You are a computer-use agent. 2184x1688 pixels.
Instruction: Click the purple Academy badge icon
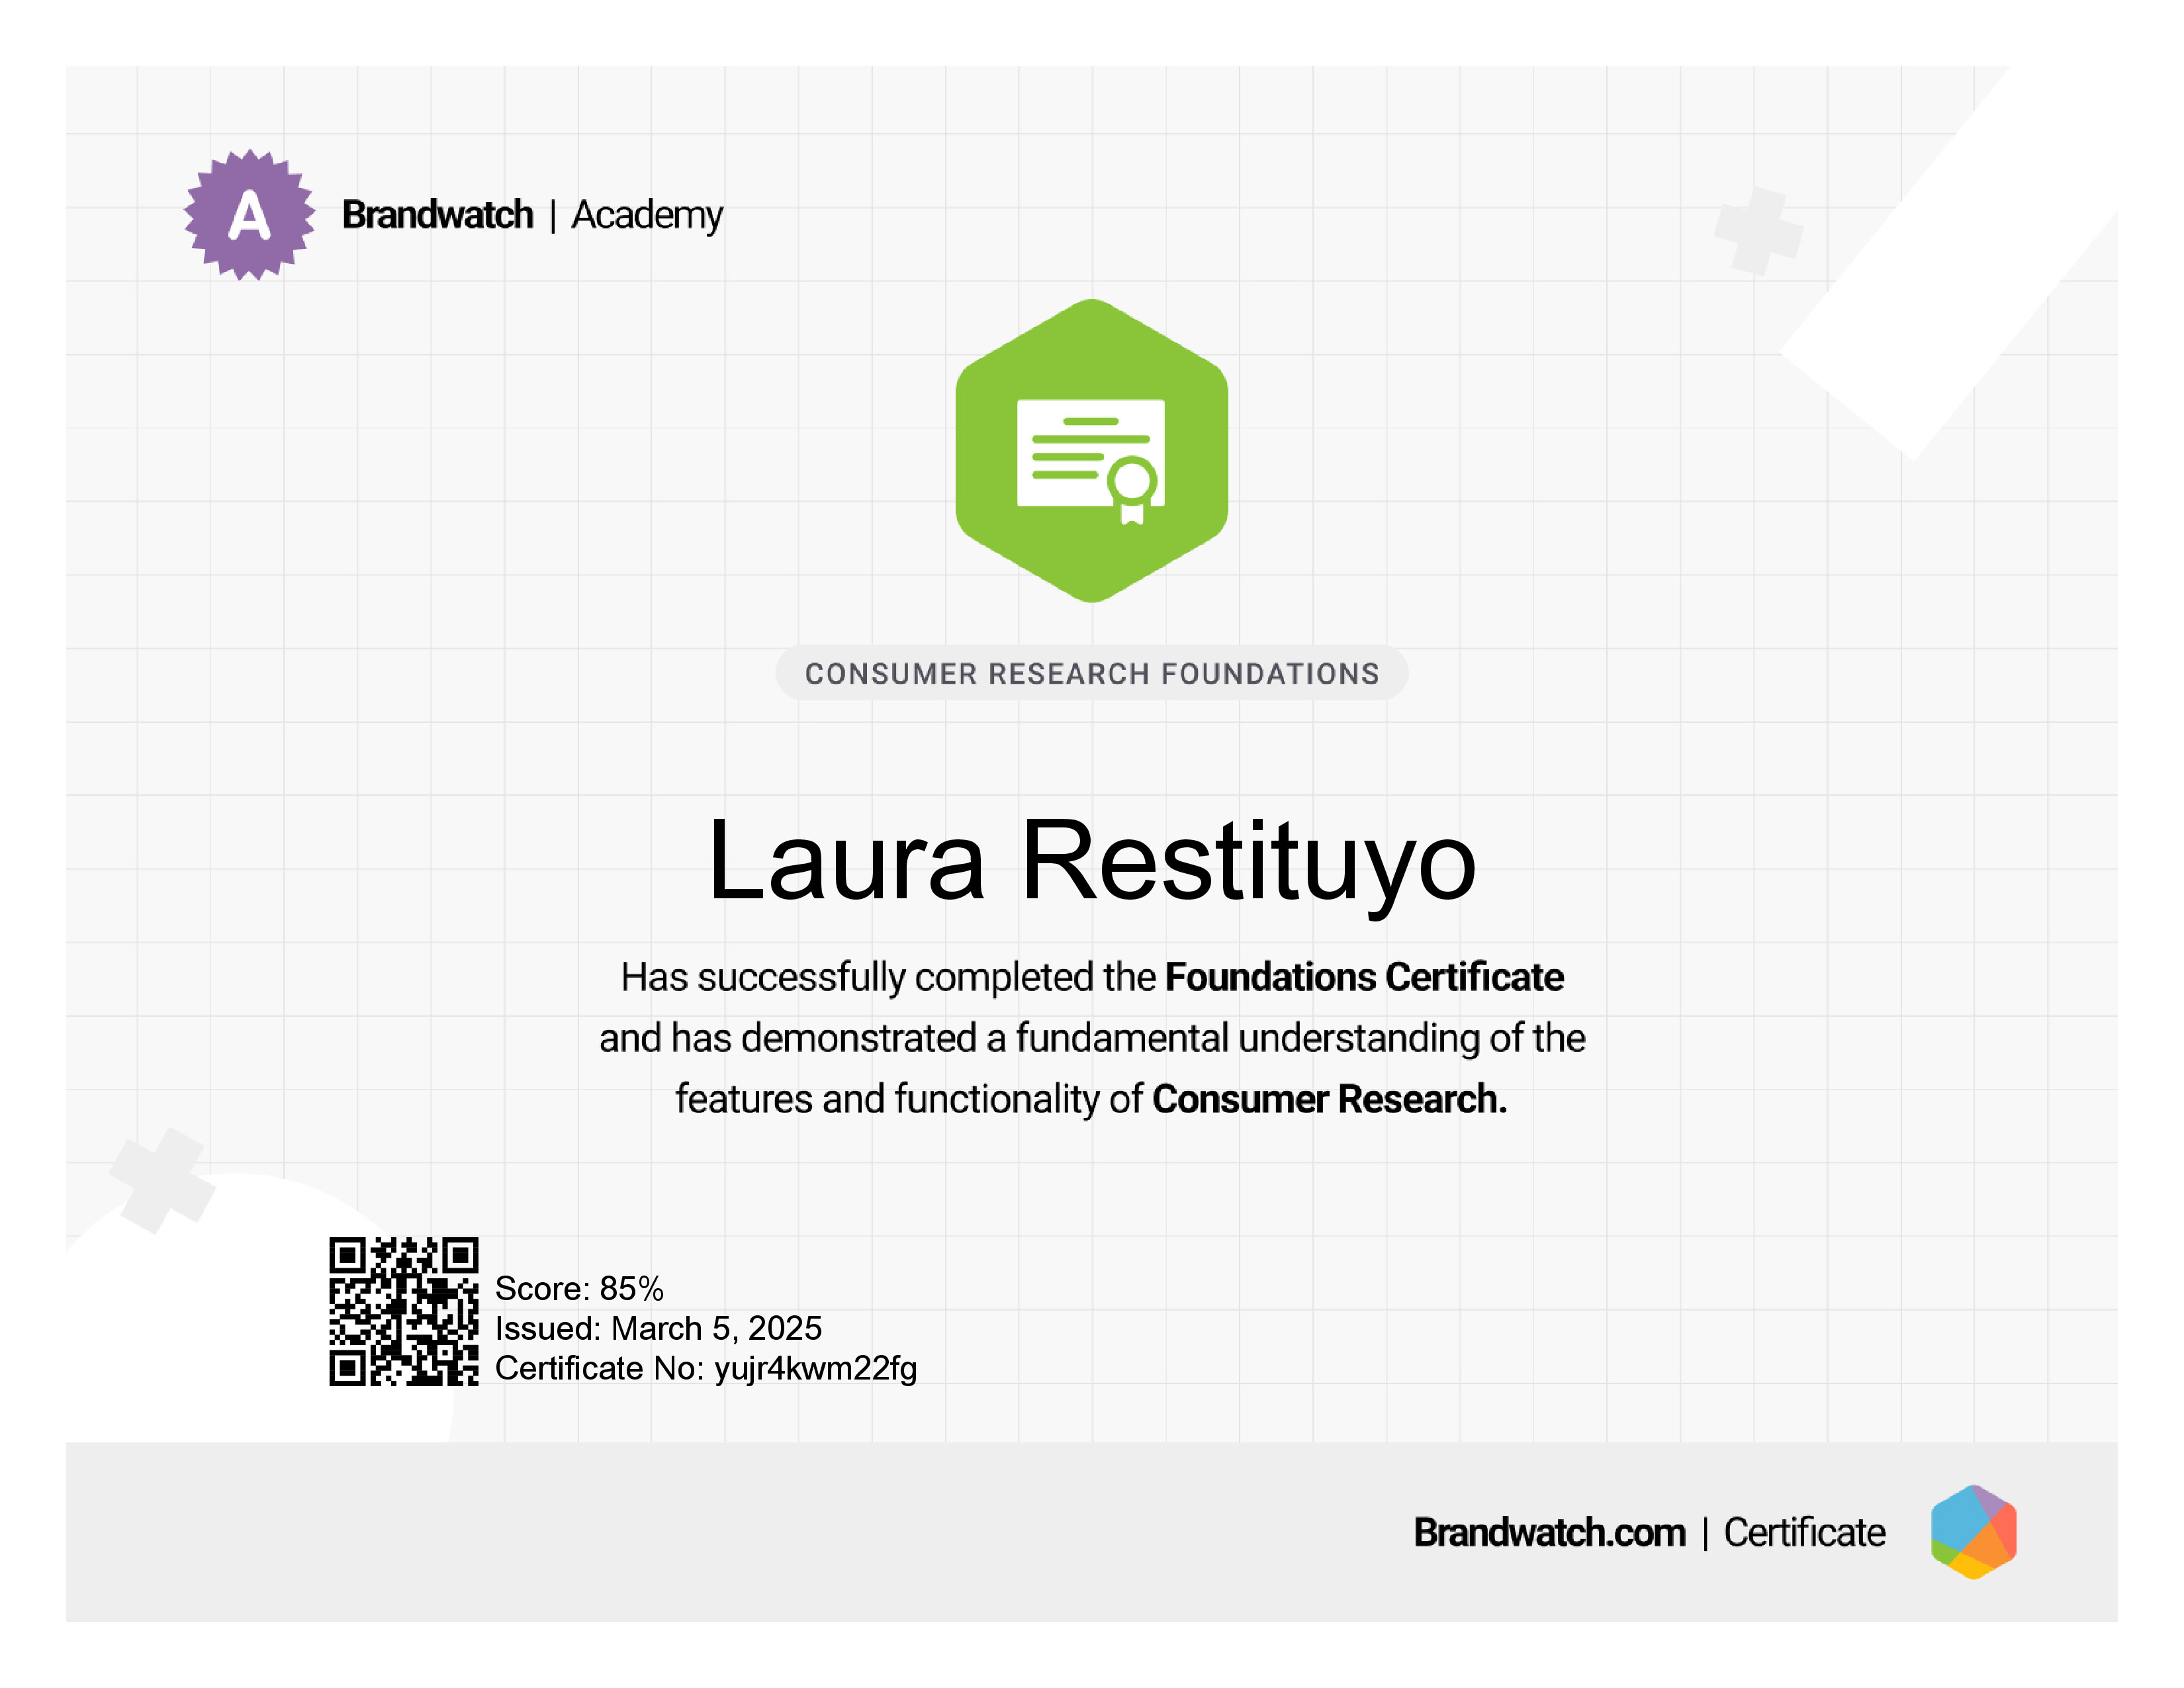(x=249, y=215)
